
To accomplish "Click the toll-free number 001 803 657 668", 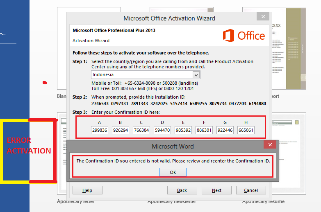I will coord(129,88).
